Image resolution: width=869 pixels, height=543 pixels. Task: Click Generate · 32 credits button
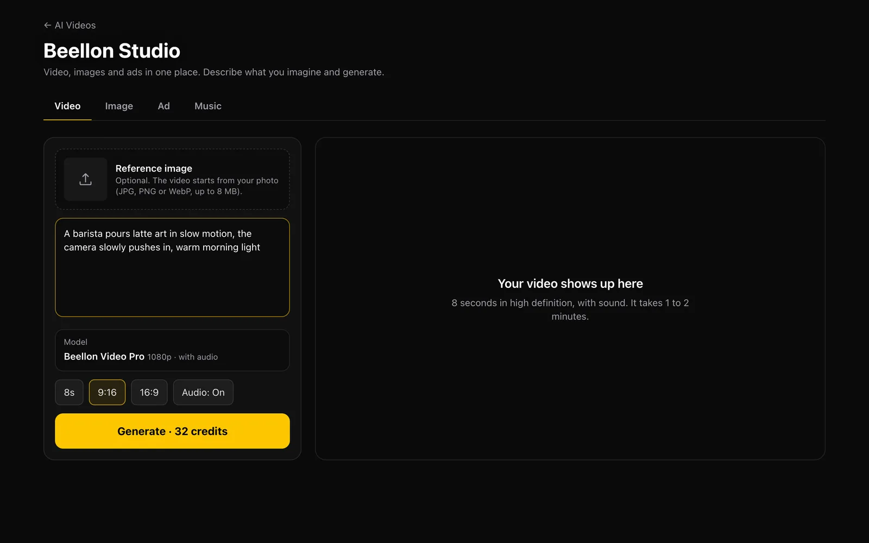click(172, 431)
